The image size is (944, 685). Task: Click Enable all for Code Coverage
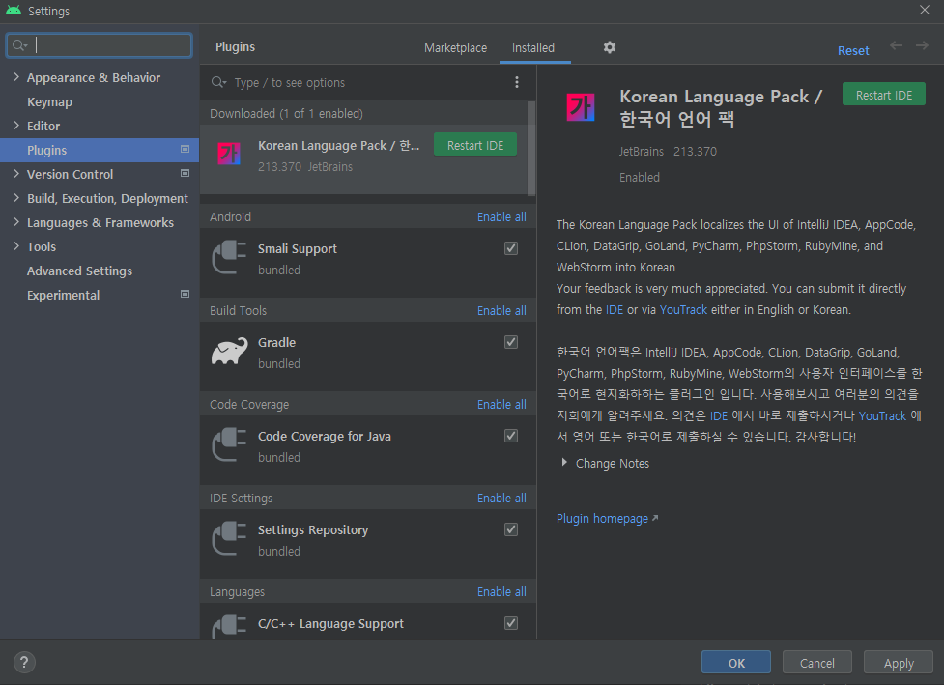[x=501, y=405]
